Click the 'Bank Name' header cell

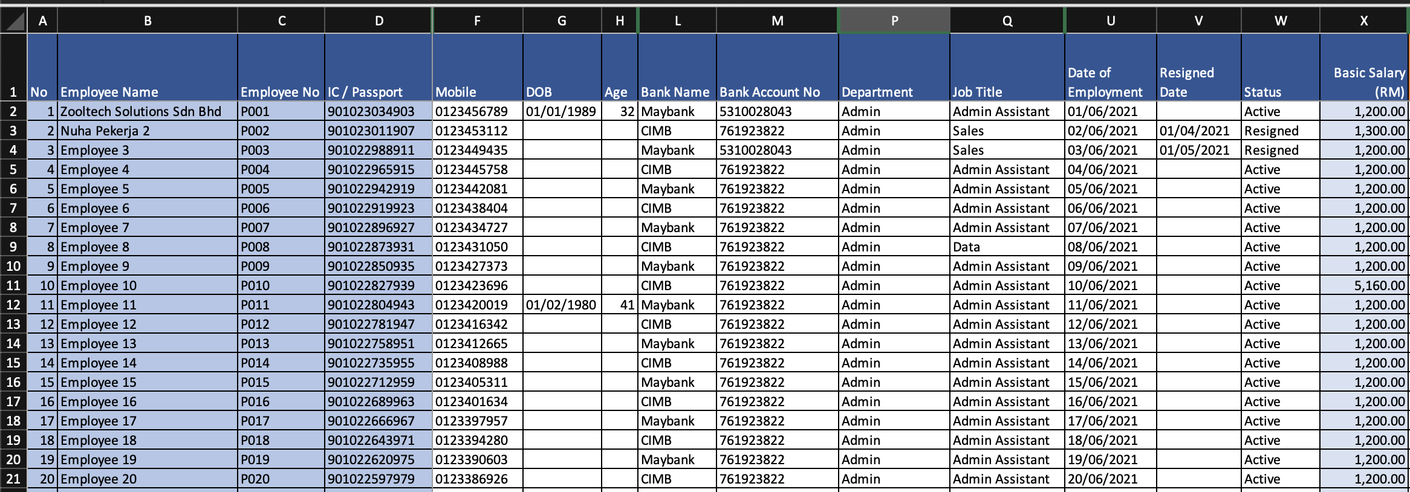pos(677,67)
